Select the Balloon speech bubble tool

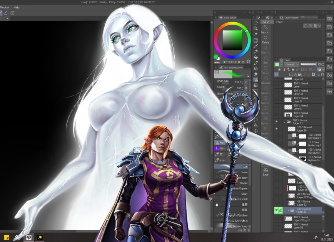(x=256, y=120)
